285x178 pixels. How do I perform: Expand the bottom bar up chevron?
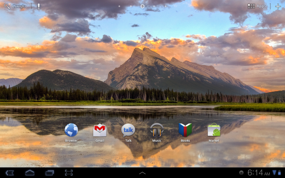click(142, 173)
